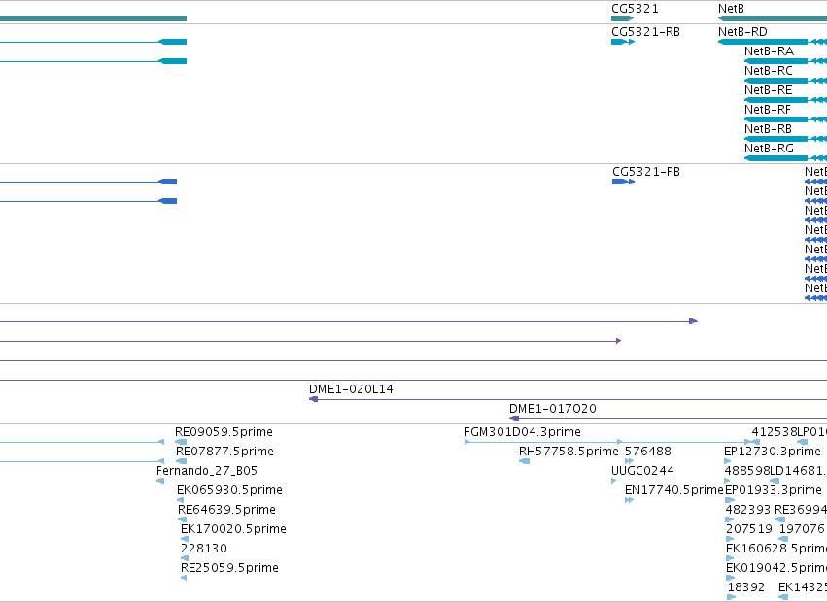Click the DME1-017O20 left arrowhead
Screen dimensions: 827x602
pyautogui.click(x=514, y=418)
